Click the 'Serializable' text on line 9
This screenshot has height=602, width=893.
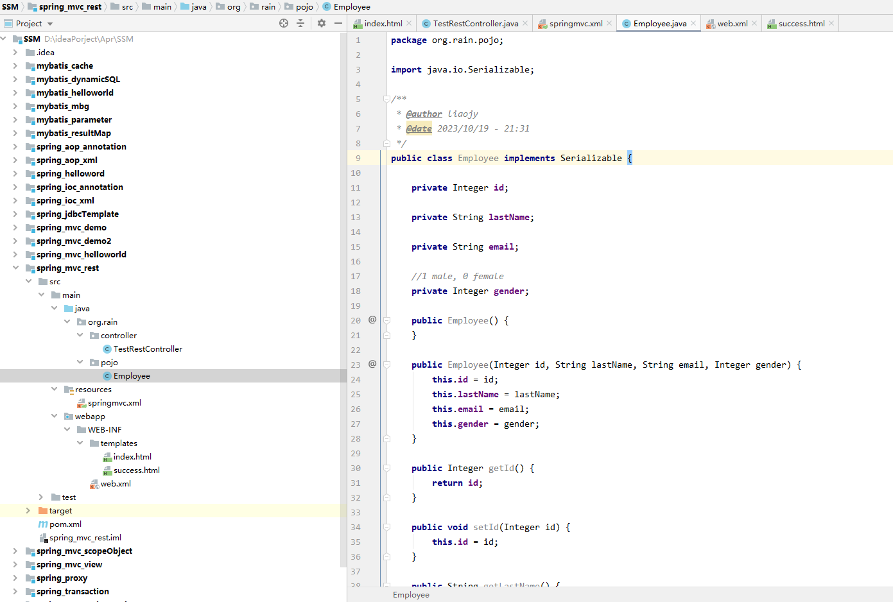pyautogui.click(x=591, y=158)
